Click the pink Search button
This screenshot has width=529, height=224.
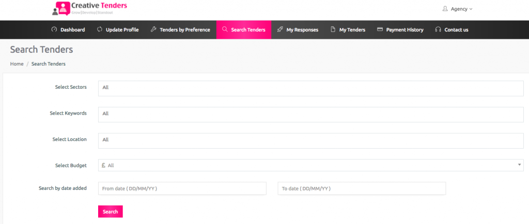(111, 212)
